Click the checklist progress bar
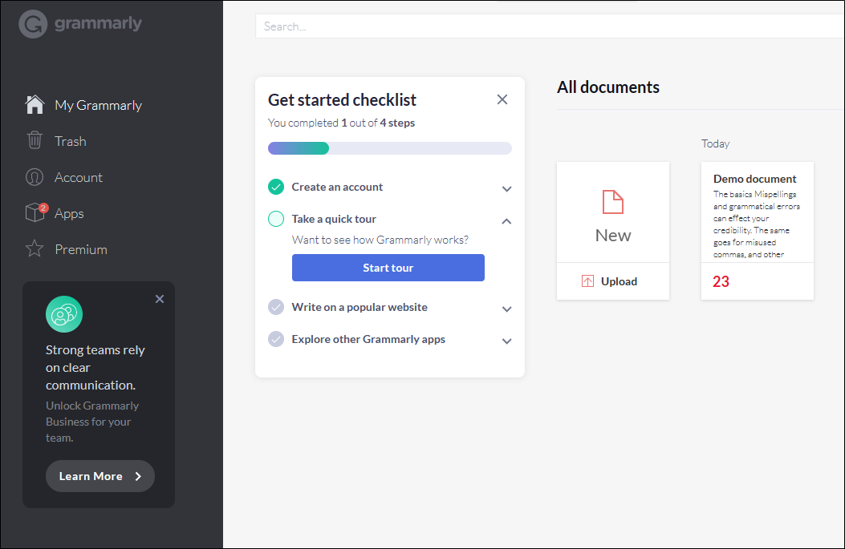845x549 pixels. click(390, 148)
